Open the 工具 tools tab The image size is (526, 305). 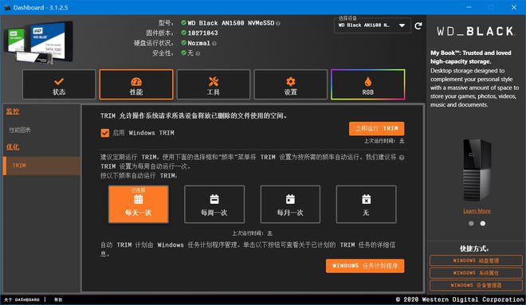click(214, 84)
